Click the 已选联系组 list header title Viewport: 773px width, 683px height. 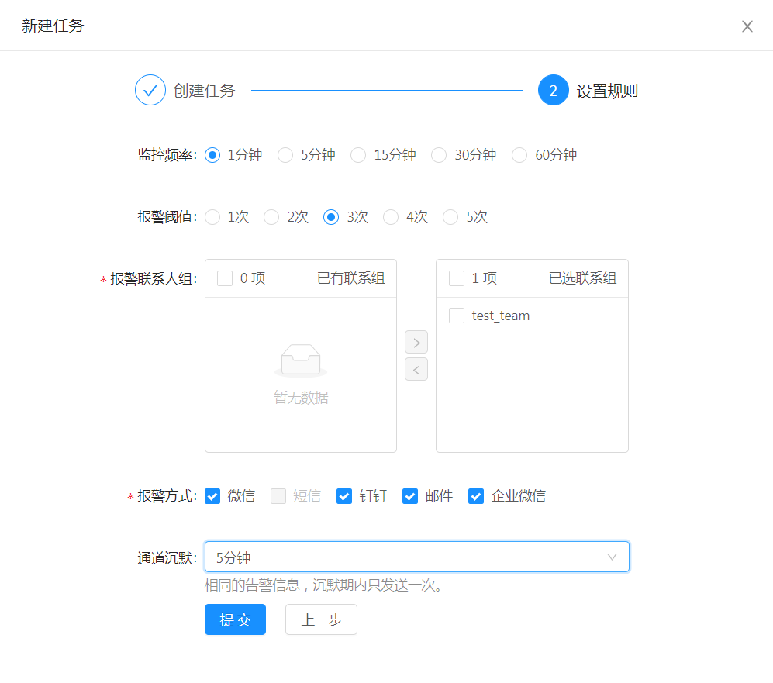pyautogui.click(x=583, y=278)
